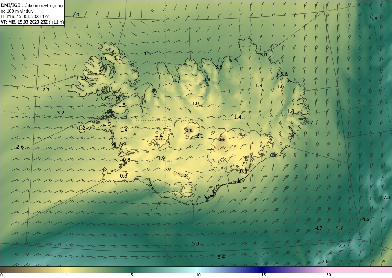
Task: Click the 15 label on the color scale
Action: tap(263, 275)
